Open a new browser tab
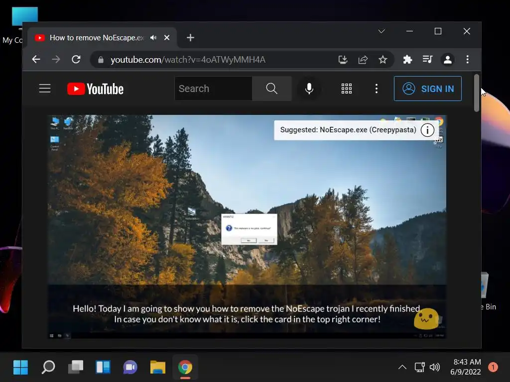 190,38
